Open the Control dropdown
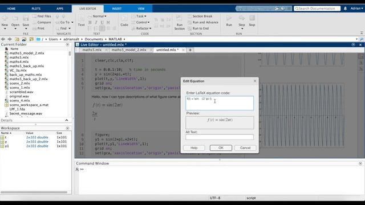Image resolution: width=365 pixels, height=205 pixels. tap(141, 22)
